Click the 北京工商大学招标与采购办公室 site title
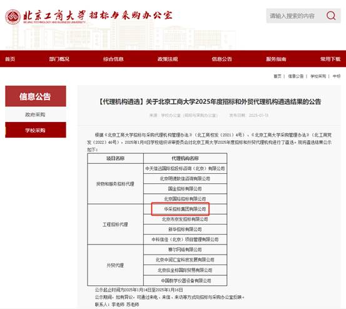 (x=98, y=16)
